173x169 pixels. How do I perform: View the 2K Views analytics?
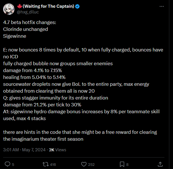(x=57, y=150)
